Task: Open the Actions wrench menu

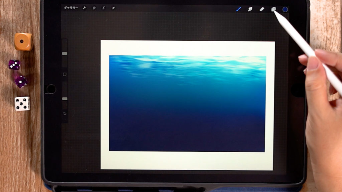Action: pos(84,8)
